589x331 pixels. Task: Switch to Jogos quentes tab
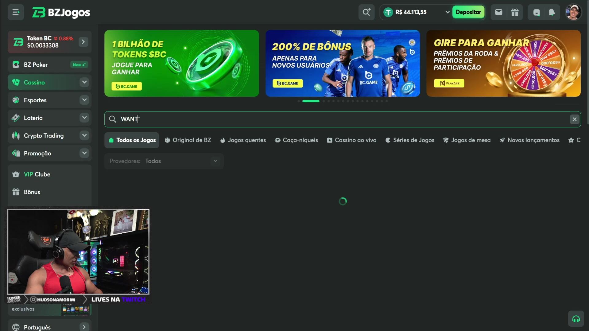243,140
